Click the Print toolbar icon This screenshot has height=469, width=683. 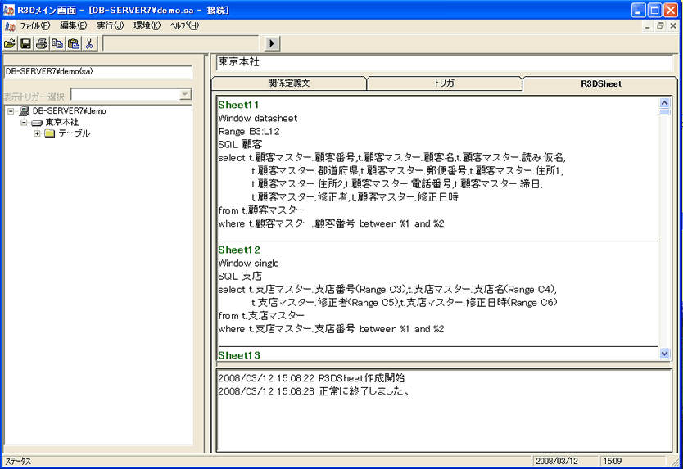41,43
